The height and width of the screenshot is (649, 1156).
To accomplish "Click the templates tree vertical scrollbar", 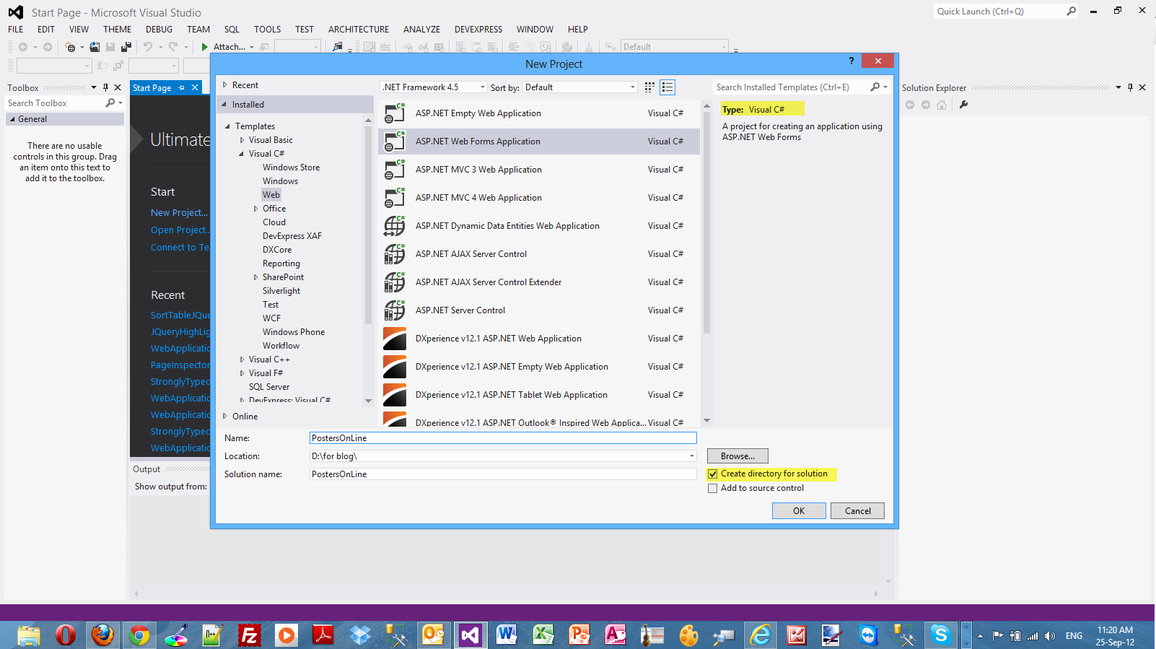I will click(368, 224).
